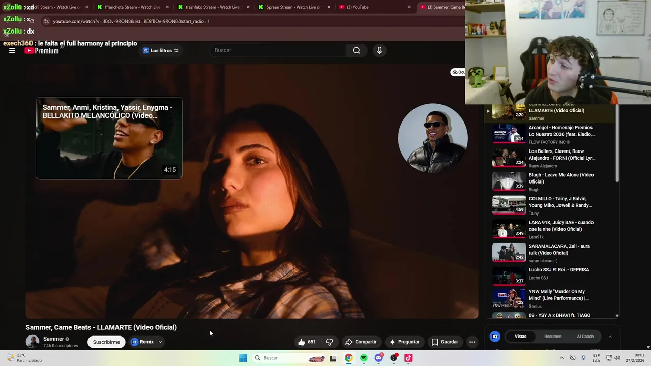Image resolution: width=651 pixels, height=366 pixels.
Task: Close the ffranchota Stream tab
Action: [167, 7]
